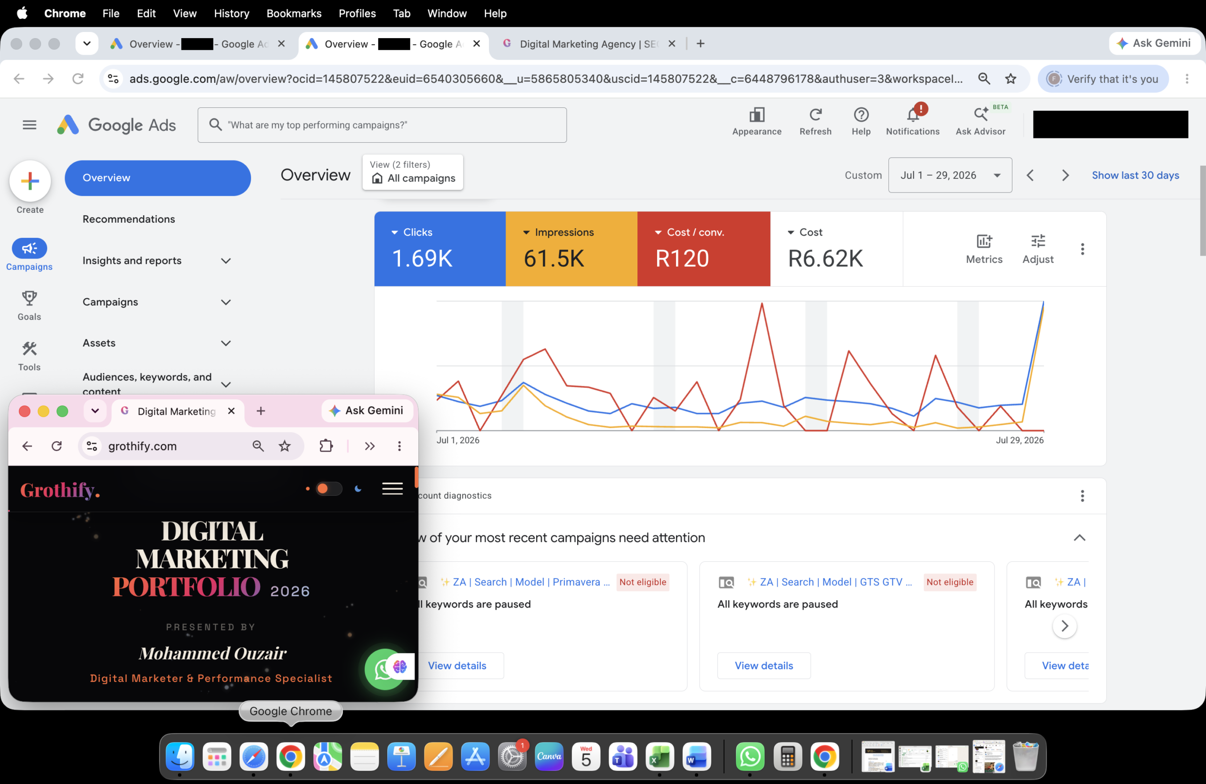Toggle the Grothify dark/light mode switch

pyautogui.click(x=328, y=489)
